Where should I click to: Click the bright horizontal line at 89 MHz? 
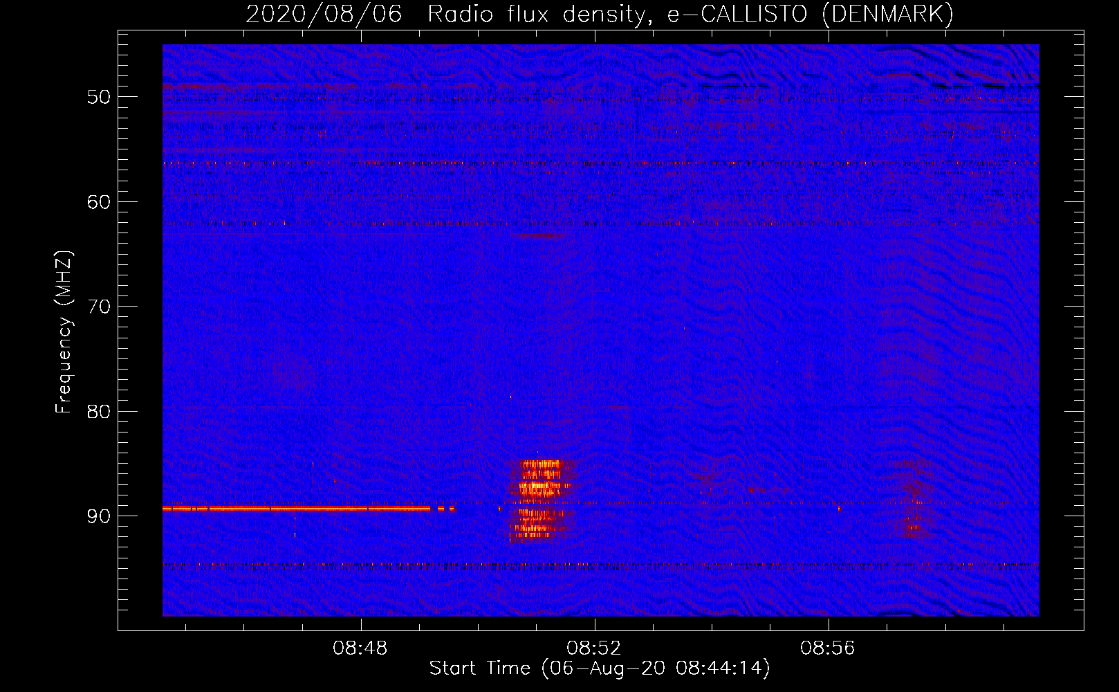[309, 509]
